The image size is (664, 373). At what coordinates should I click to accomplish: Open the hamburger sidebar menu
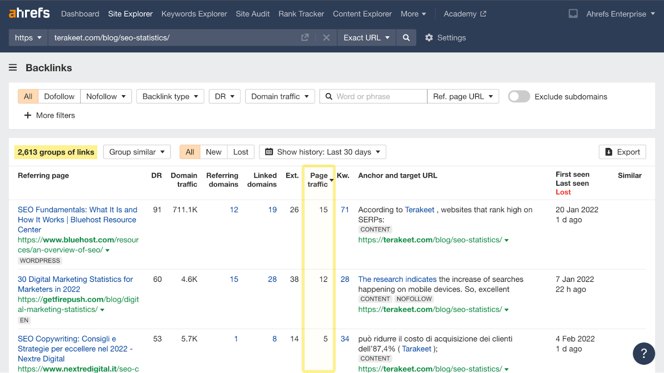13,68
